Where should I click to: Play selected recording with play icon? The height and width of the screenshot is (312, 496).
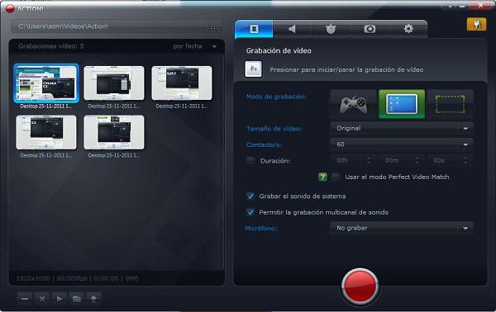tap(60, 299)
